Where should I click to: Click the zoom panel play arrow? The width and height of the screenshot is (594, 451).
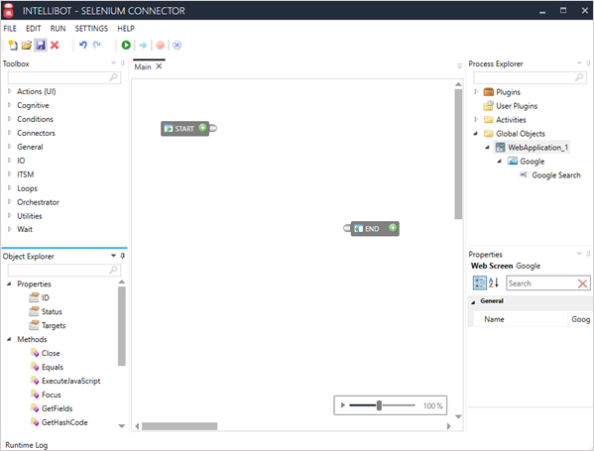coord(343,405)
